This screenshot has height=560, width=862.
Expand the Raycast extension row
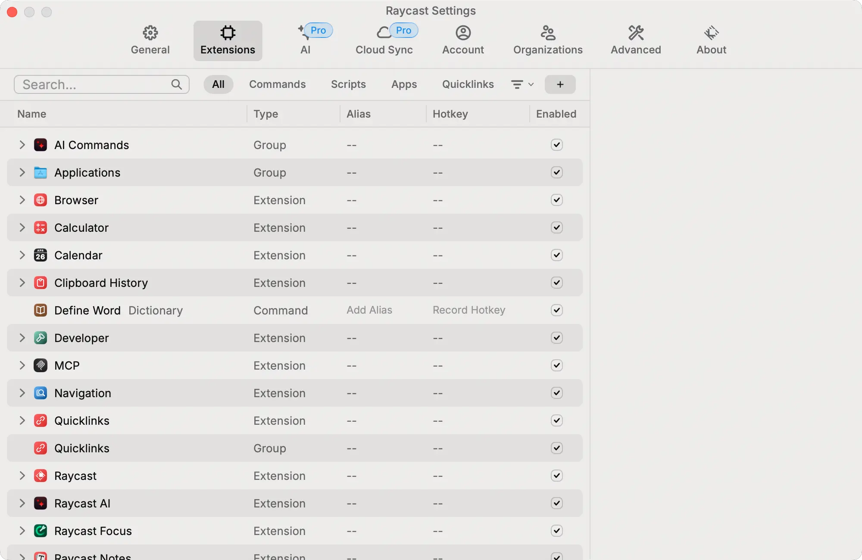22,476
